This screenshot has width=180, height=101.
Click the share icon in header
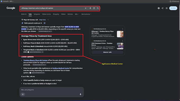tap(163, 8)
